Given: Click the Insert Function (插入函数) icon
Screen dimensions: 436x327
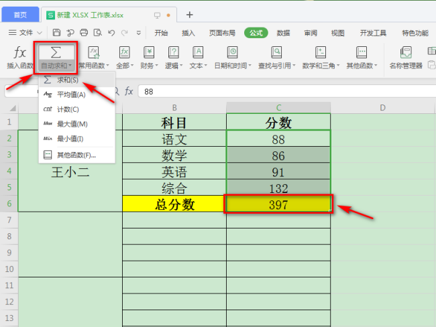Looking at the screenshot, I should coord(19,53).
